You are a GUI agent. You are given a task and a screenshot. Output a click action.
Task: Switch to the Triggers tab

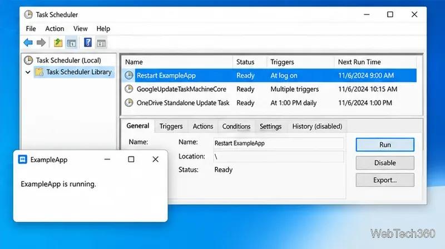[171, 127]
